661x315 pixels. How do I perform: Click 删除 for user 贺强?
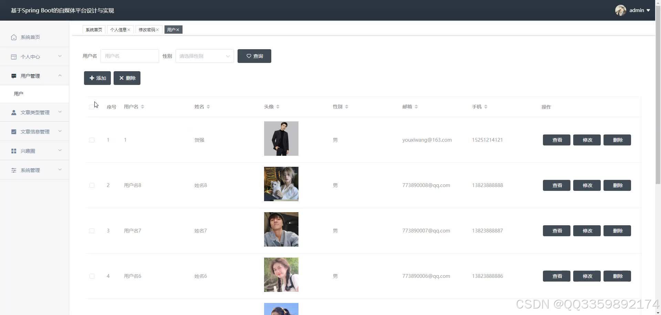[x=617, y=140]
